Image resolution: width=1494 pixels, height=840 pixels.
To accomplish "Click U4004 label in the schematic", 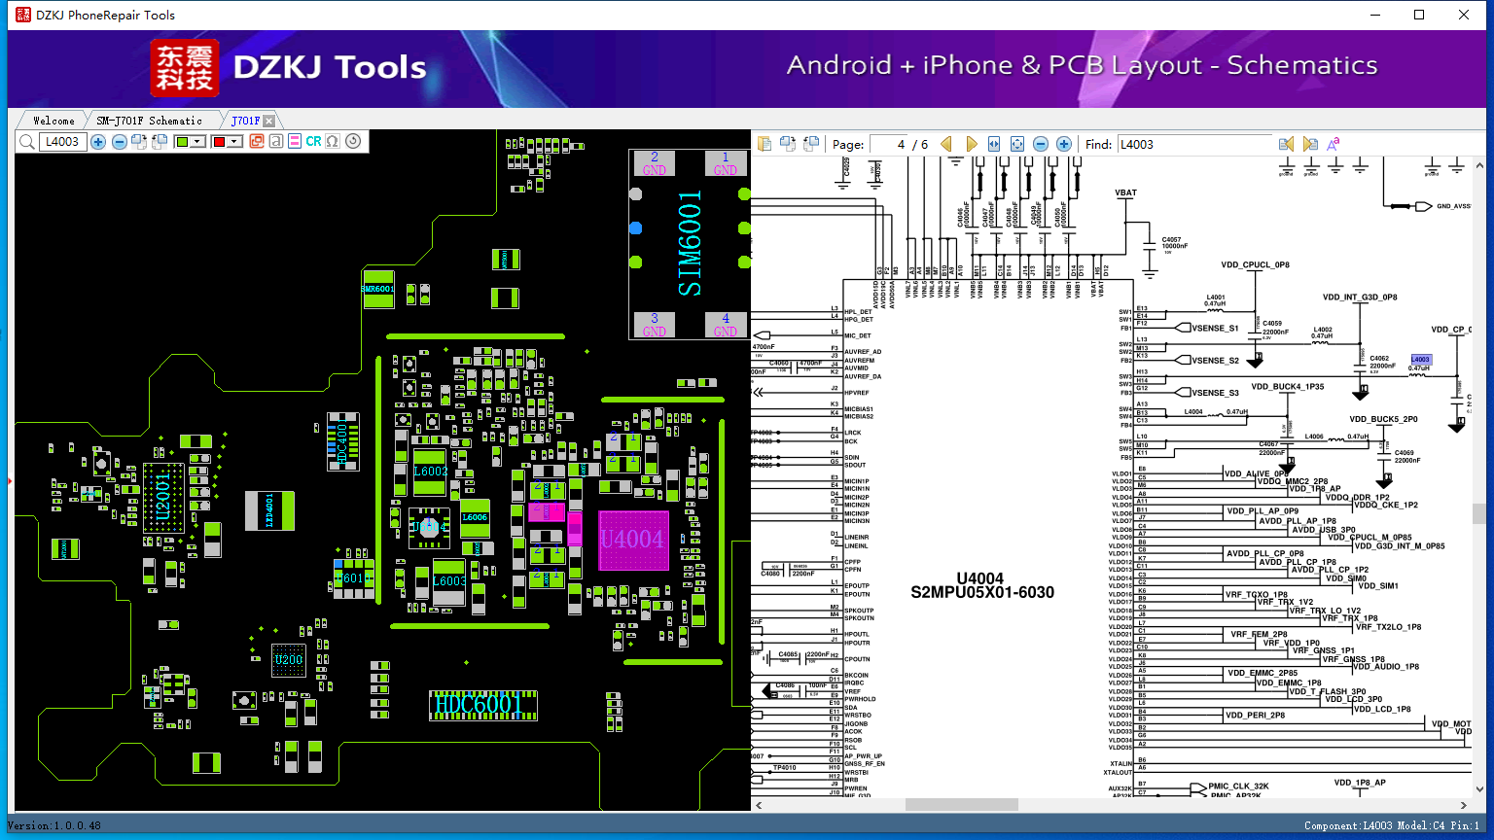I will point(979,578).
